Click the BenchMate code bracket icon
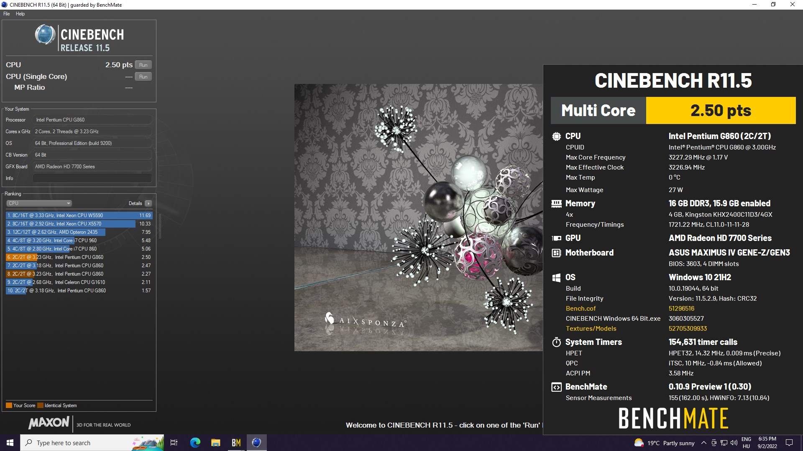 556,387
